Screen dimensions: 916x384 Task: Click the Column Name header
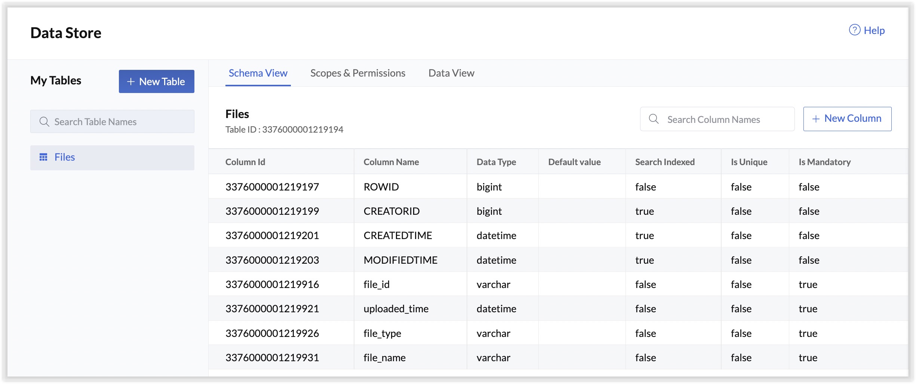(x=391, y=162)
